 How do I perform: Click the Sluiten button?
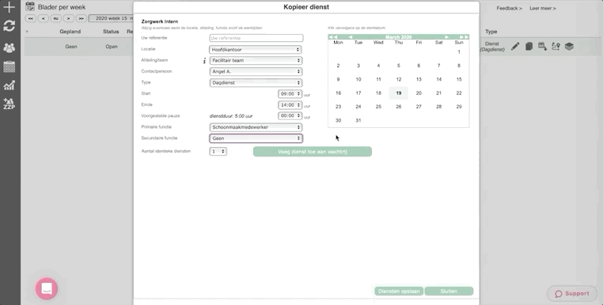coord(449,291)
